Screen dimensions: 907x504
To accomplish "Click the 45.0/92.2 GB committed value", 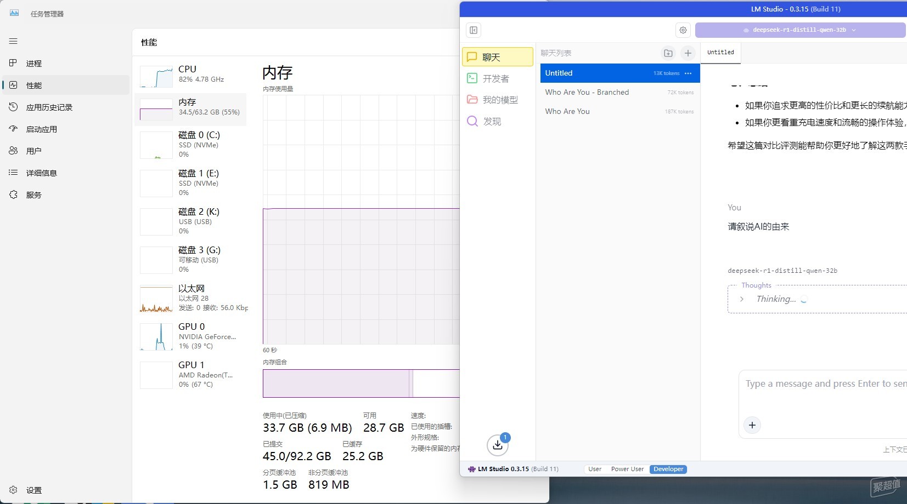I will click(297, 456).
